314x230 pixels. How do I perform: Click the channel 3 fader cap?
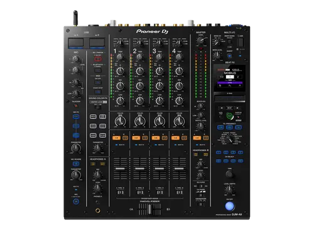click(160, 169)
